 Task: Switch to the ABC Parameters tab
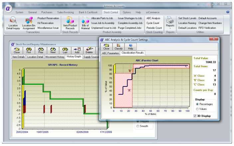pos(111,53)
